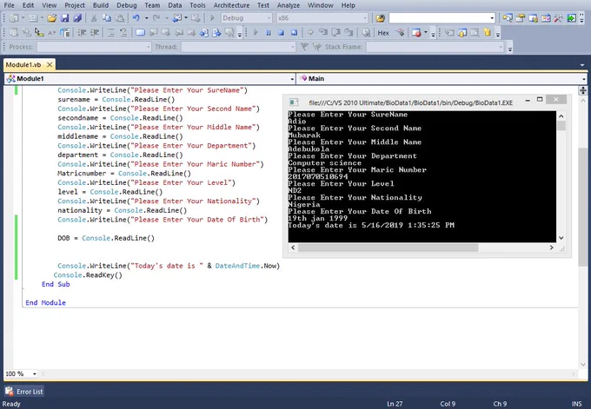Open the File menu
This screenshot has height=409, width=591.
click(x=9, y=5)
